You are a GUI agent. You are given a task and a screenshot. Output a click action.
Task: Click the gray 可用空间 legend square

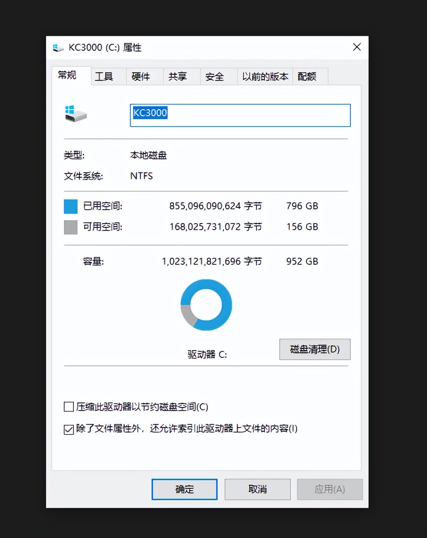[70, 227]
